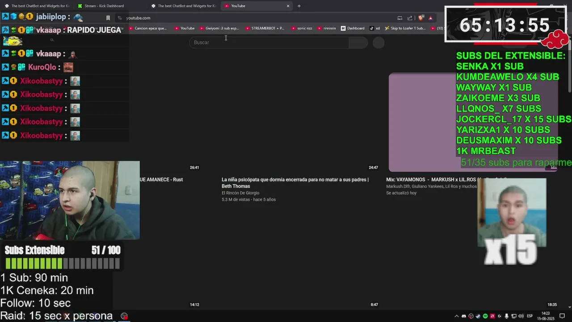Open the Gwiyomi :3 sub esp... bookmark
The image size is (572, 322).
[x=219, y=28]
